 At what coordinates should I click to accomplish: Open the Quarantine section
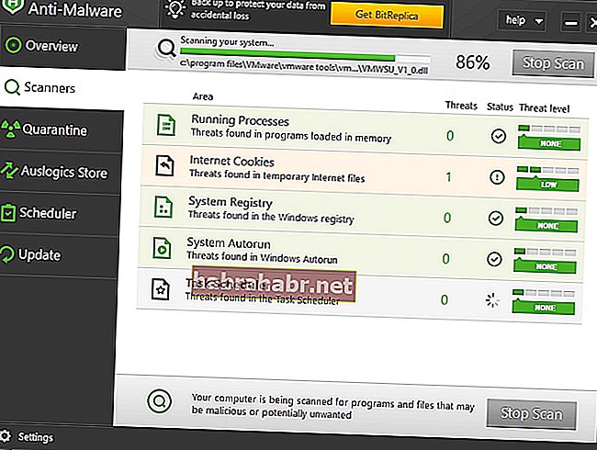(x=60, y=129)
